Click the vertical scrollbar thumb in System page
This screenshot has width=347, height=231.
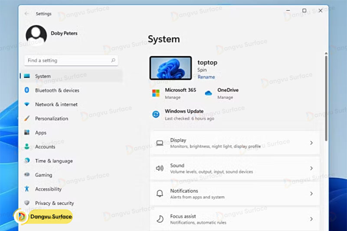tap(326, 98)
